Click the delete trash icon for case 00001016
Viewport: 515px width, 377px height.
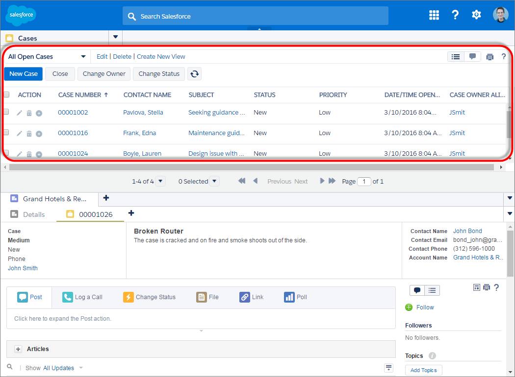[x=29, y=134]
